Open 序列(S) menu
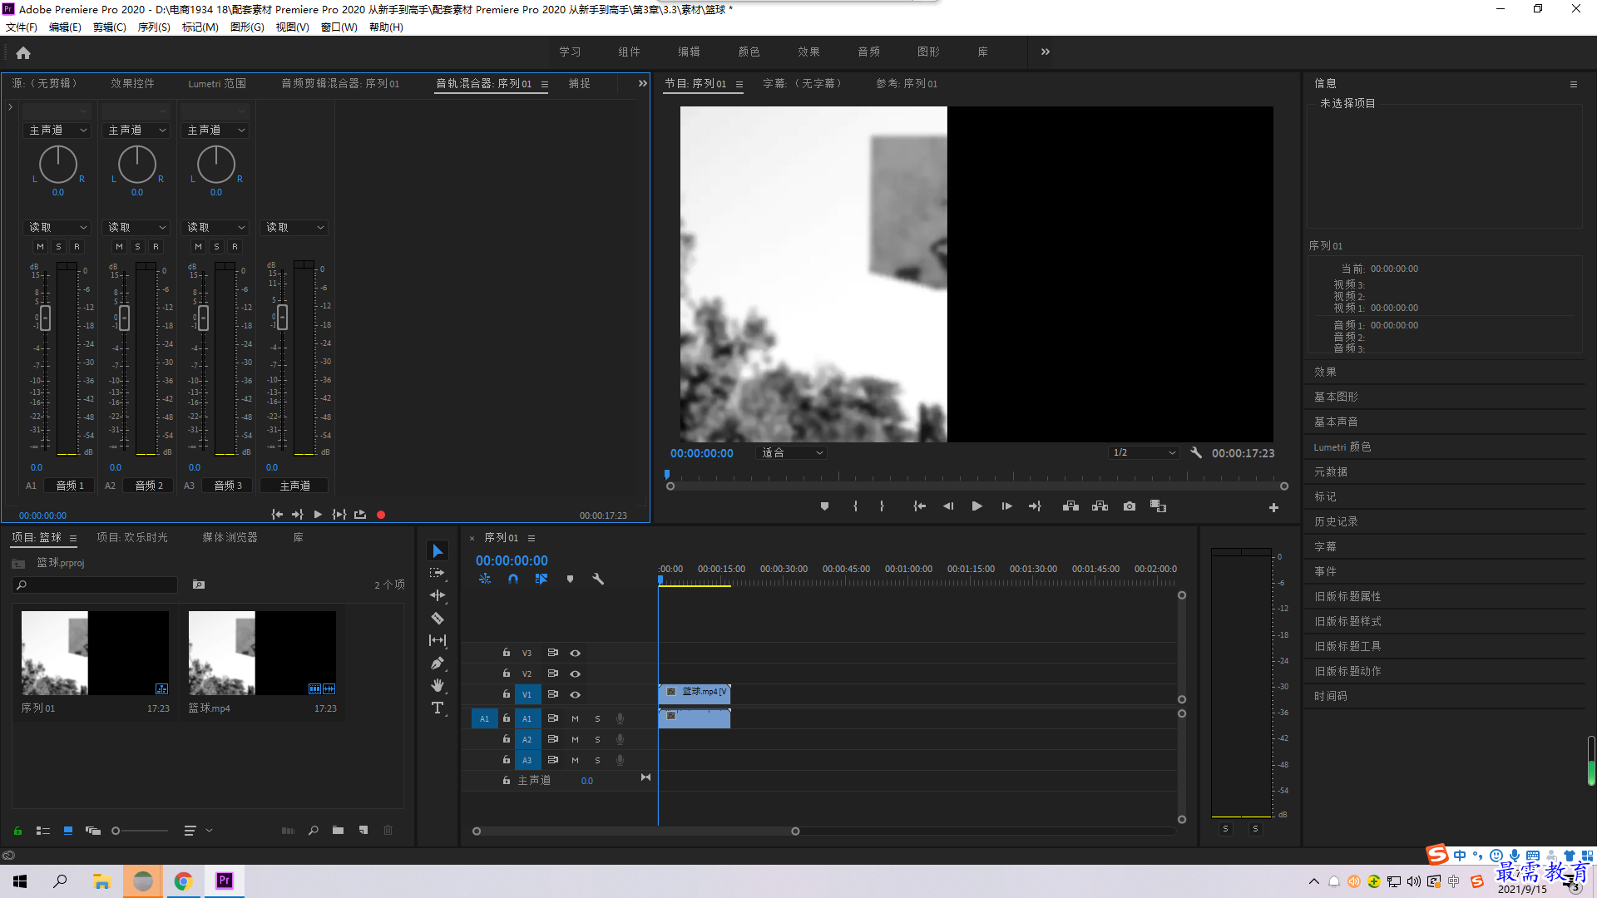This screenshot has height=898, width=1597. pos(154,27)
